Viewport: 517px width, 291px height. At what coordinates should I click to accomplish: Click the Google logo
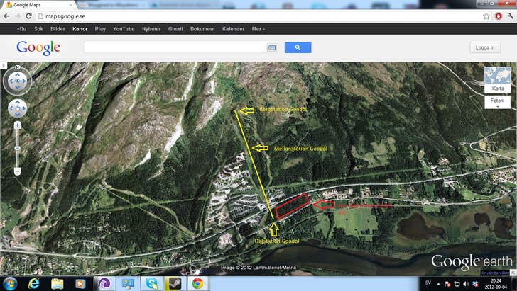point(38,47)
